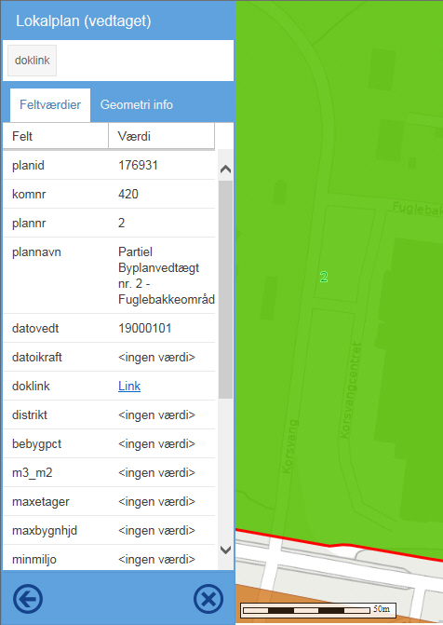Click the scrollbar up arrow
Screen dimensions: 443x625
tap(225, 169)
